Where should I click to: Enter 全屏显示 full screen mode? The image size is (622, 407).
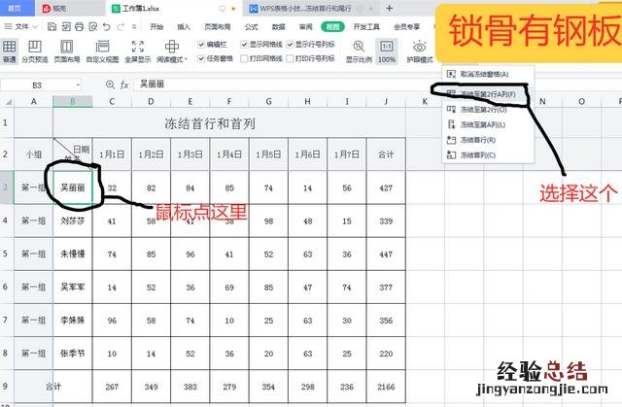[138, 51]
